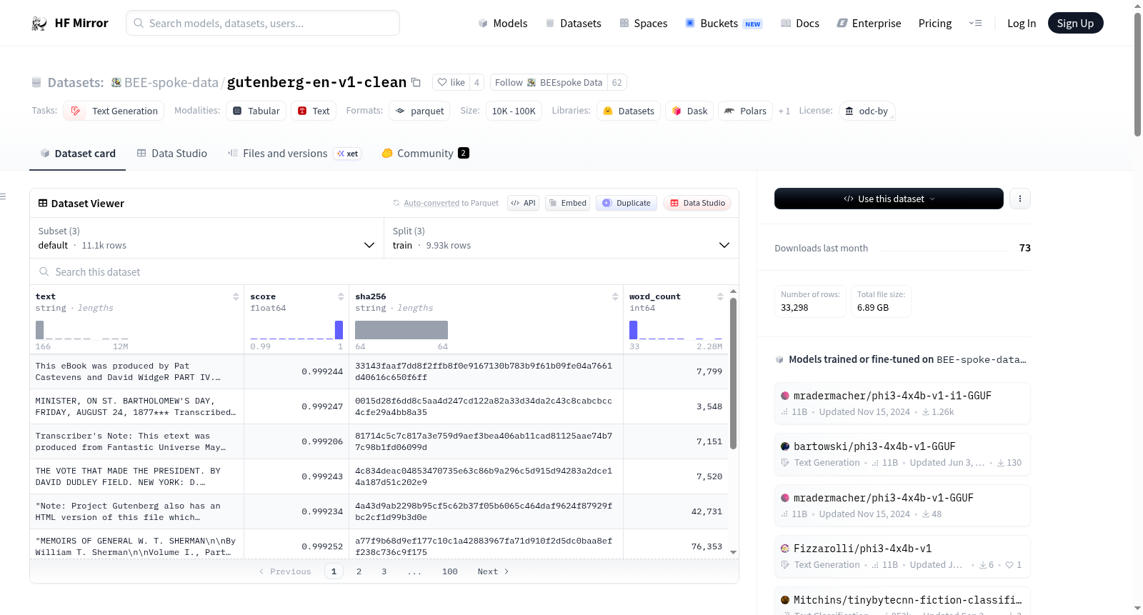1143x615 pixels.
Task: Open the Data Studio tab
Action: pyautogui.click(x=172, y=154)
